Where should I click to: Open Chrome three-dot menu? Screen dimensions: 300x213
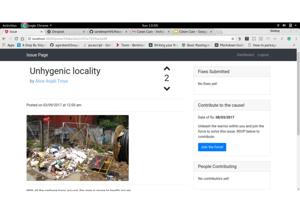(x=296, y=38)
